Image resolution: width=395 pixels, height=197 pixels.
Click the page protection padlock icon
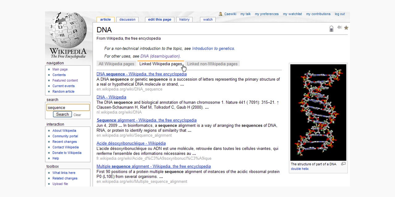pyautogui.click(x=331, y=29)
